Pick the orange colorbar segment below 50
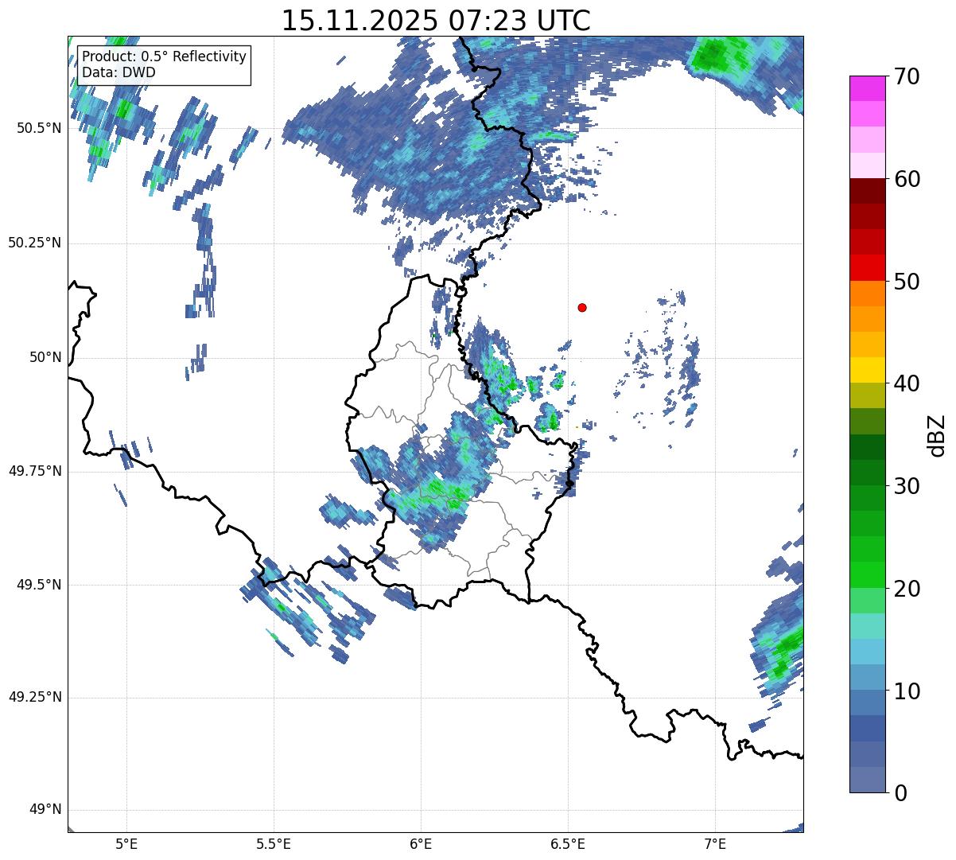Screen dimensions: 956x860 [867, 294]
